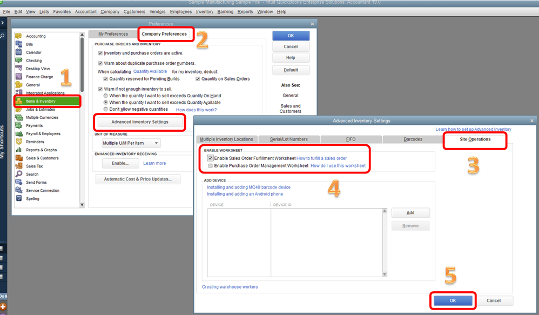
Task: Select Don't allow negative quantities option
Action: click(106, 109)
